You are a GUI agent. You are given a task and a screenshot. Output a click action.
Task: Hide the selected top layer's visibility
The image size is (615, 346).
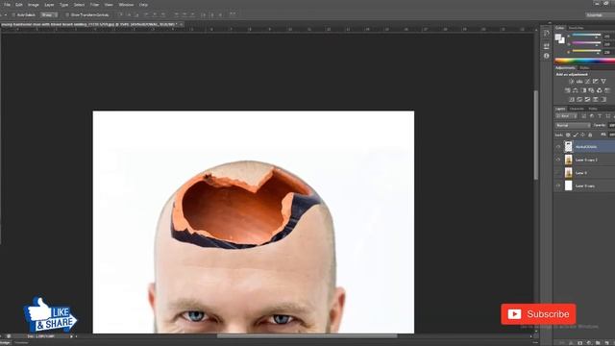pyautogui.click(x=558, y=147)
